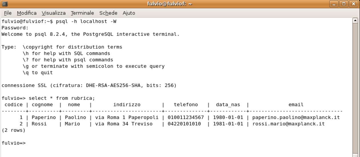360x157 pixels.
Task: Click the last 'fulvio=>' prompt line
Action: 13,143
